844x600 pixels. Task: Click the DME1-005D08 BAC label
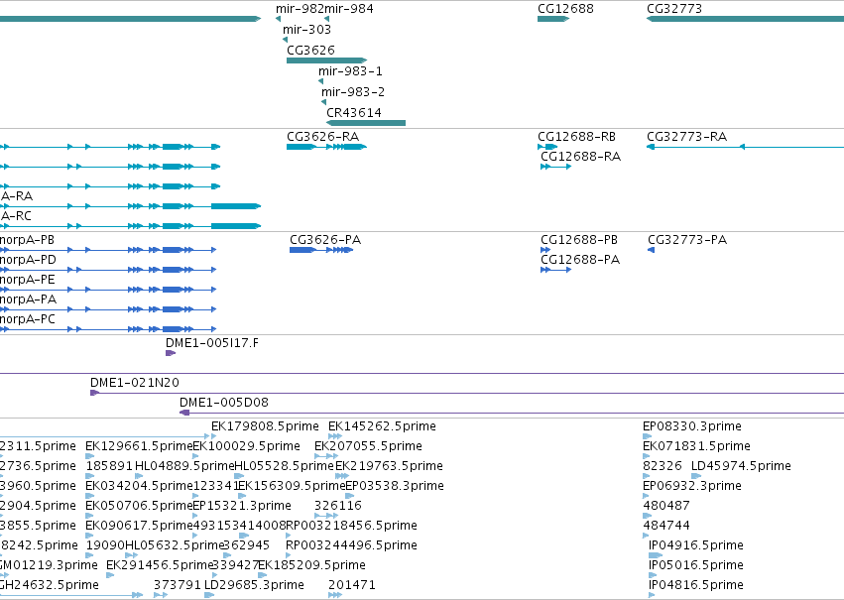[x=224, y=403]
